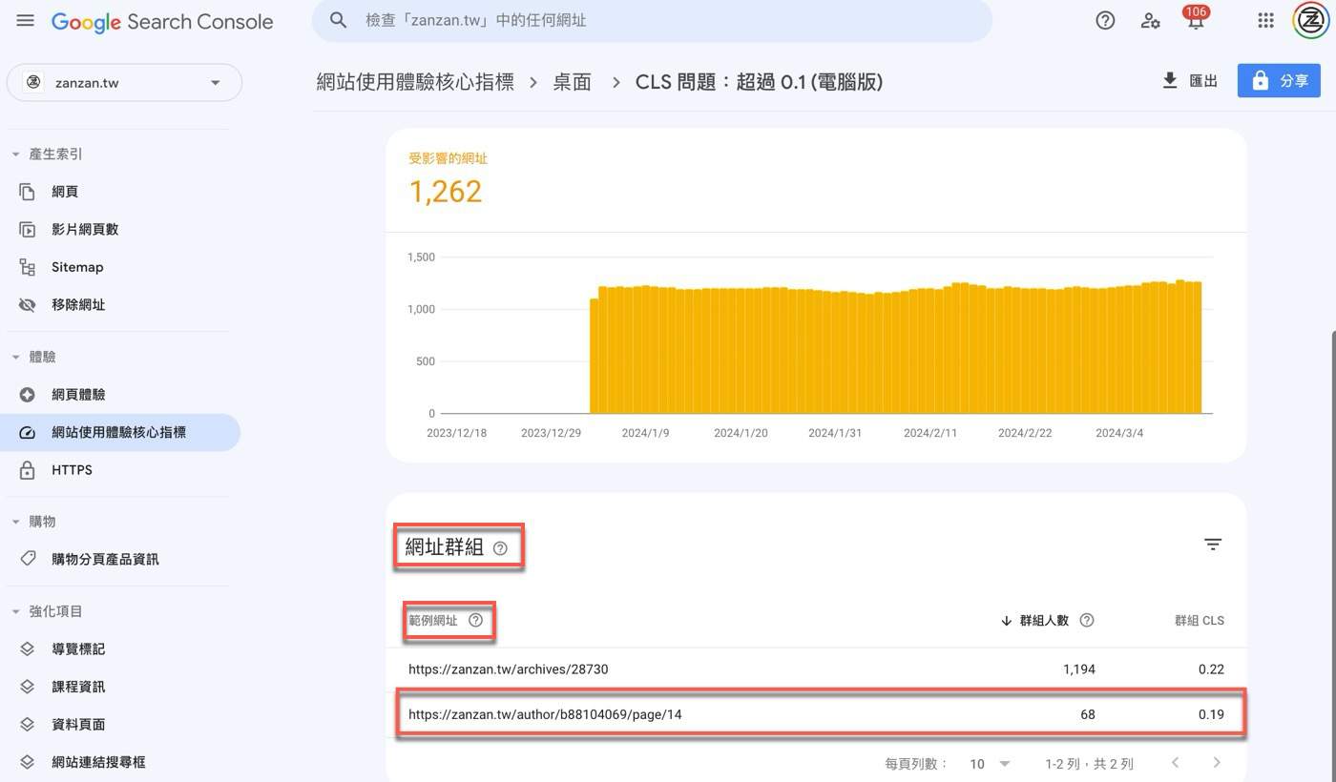This screenshot has height=782, width=1336.
Task: Click the blue 分享 share button
Action: [1279, 81]
